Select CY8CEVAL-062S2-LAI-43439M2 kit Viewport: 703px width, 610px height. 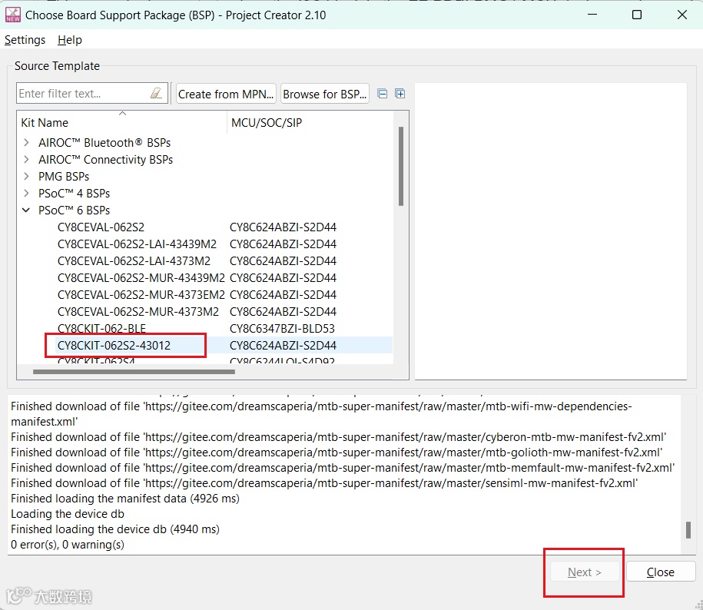[137, 244]
